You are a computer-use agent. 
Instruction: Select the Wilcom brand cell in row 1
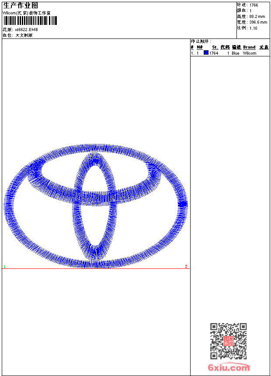click(250, 53)
